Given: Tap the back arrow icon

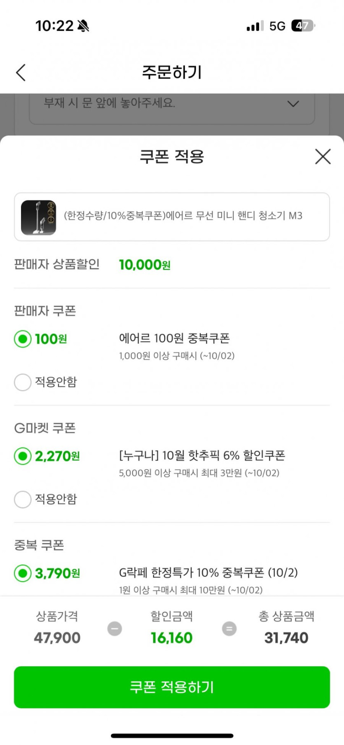Looking at the screenshot, I should 21,72.
